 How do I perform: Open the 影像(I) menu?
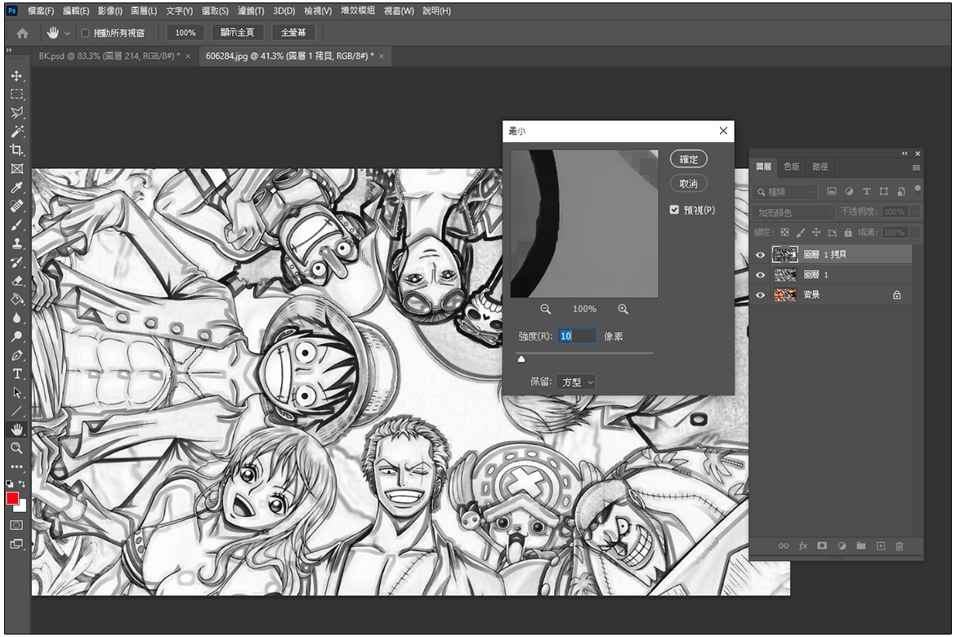tap(109, 11)
